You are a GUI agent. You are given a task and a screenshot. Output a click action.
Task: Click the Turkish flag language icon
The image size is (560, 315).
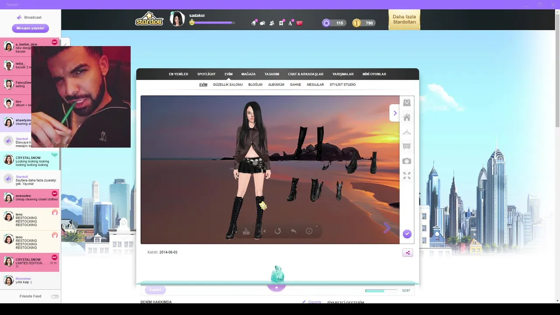(300, 23)
